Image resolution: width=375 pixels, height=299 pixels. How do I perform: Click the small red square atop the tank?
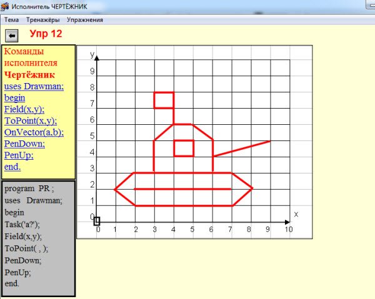(164, 100)
